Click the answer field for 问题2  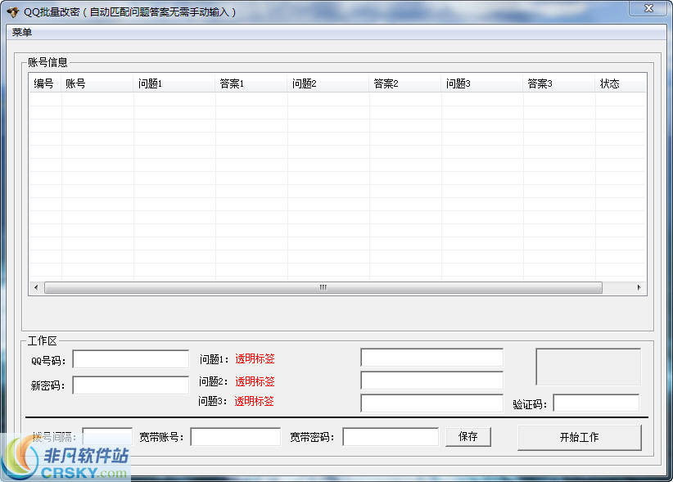(x=431, y=381)
